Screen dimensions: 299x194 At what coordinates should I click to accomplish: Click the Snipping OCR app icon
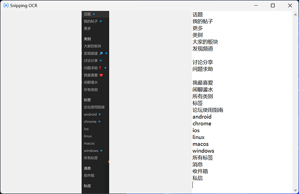[x=6, y=6]
